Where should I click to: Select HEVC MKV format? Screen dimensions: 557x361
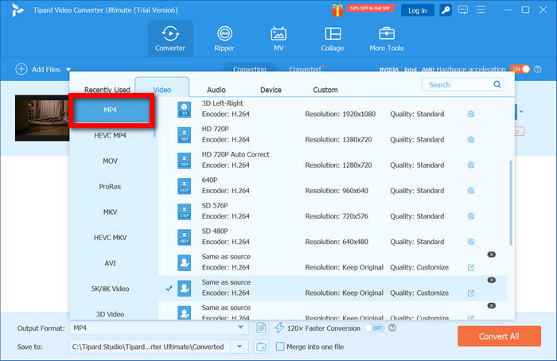(x=110, y=238)
